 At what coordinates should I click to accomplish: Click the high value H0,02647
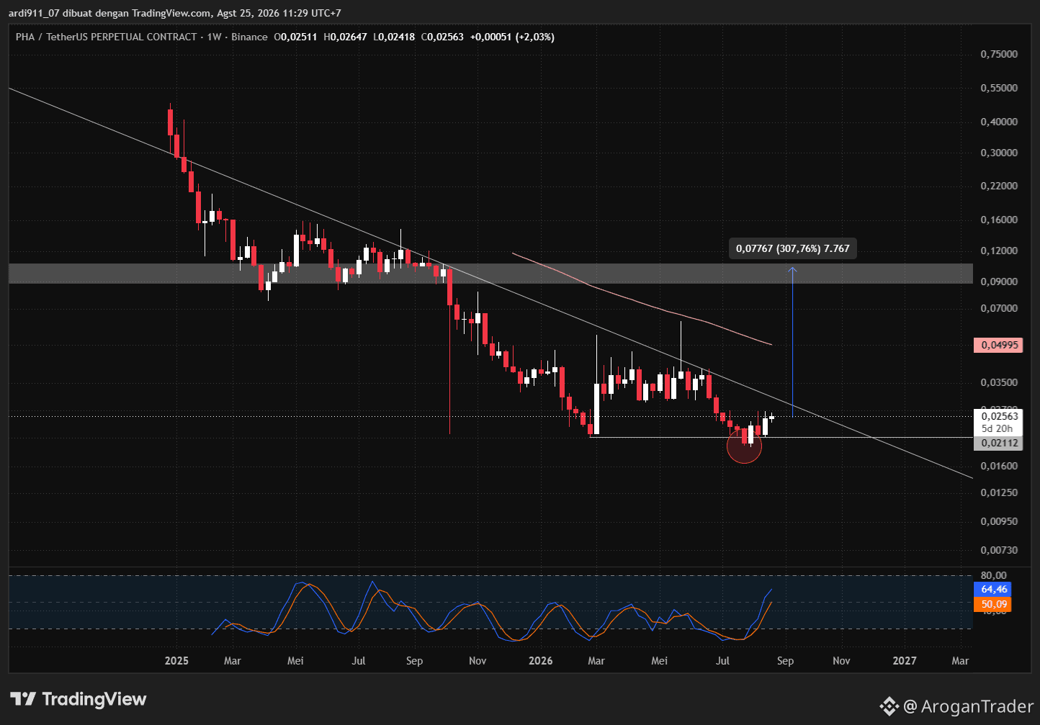pos(346,37)
